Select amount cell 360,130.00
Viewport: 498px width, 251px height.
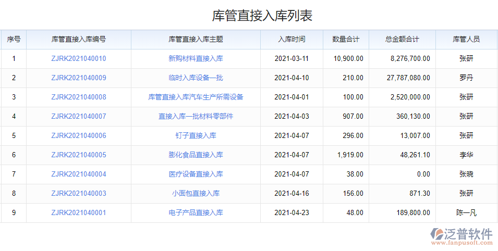[x=402, y=117]
